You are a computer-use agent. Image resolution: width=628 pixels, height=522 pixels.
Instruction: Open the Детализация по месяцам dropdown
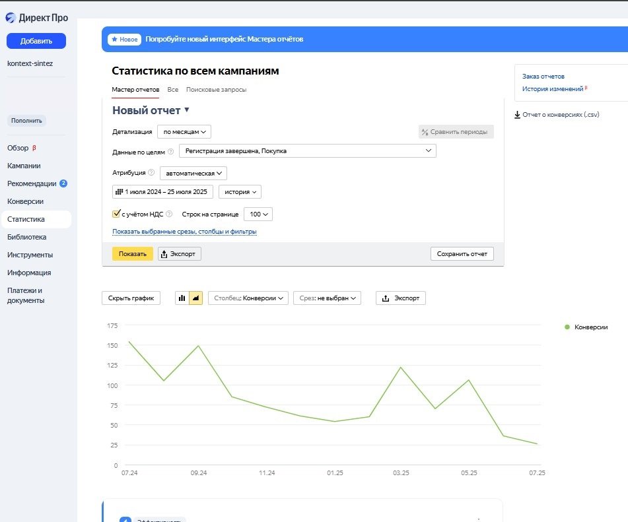[184, 132]
